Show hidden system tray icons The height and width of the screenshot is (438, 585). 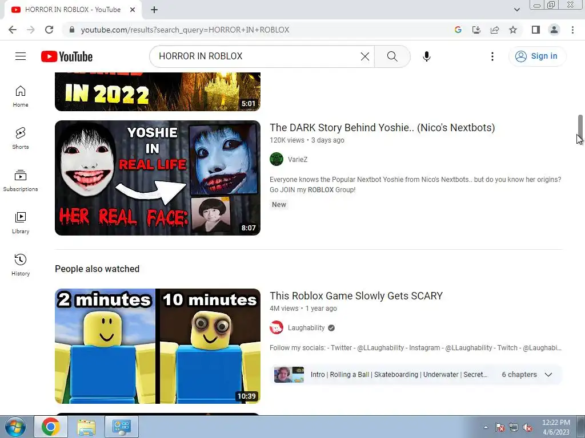pyautogui.click(x=486, y=427)
